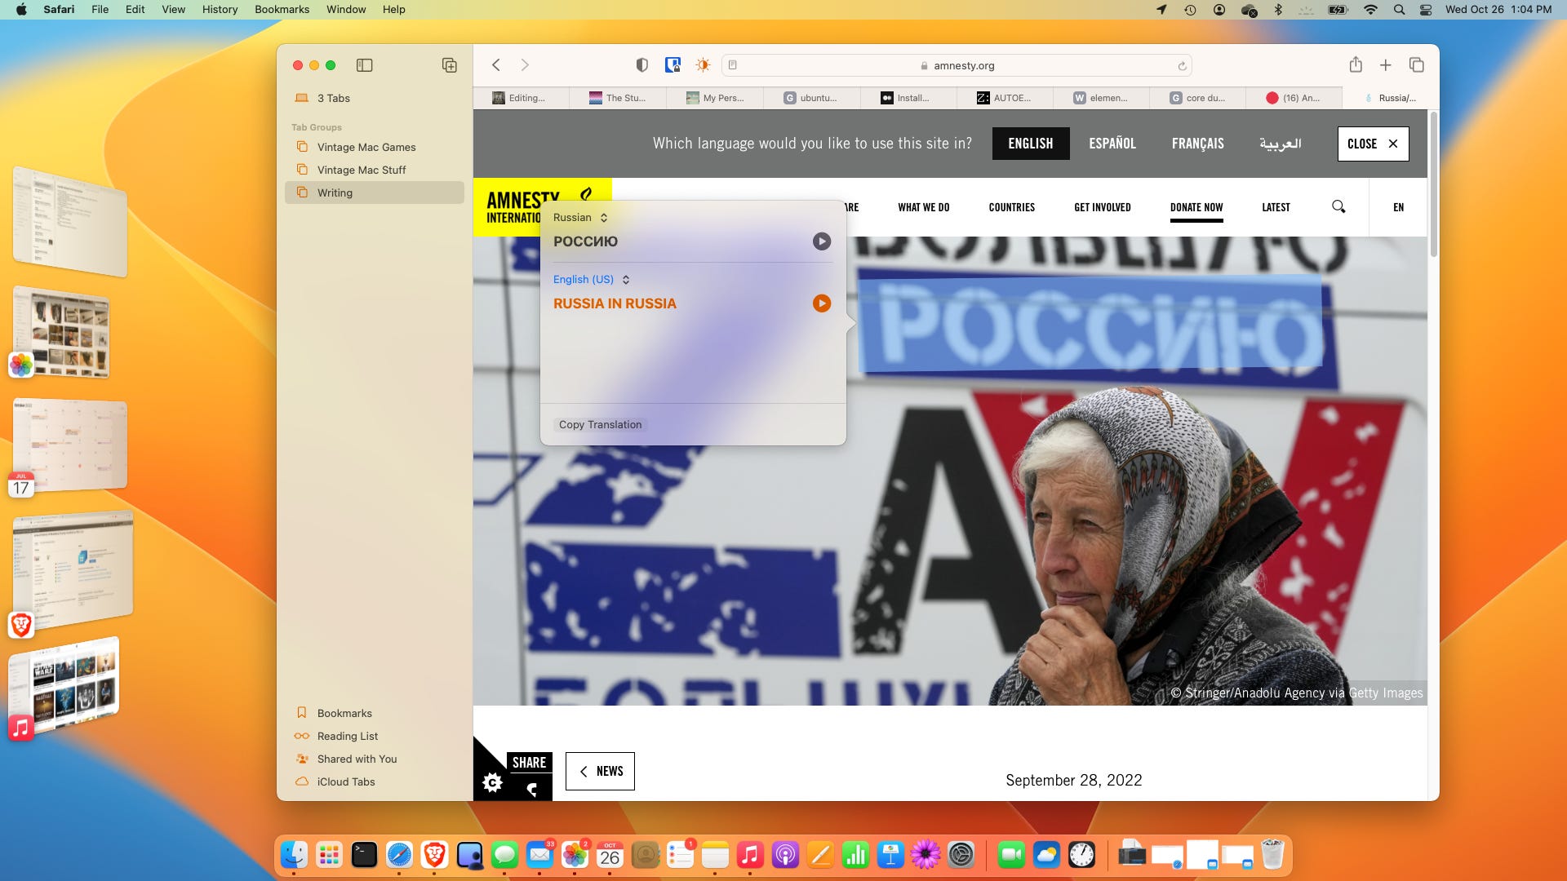Screen dimensions: 1567x881
Task: Click the 1Password extension icon in toolbar
Action: pos(673,65)
